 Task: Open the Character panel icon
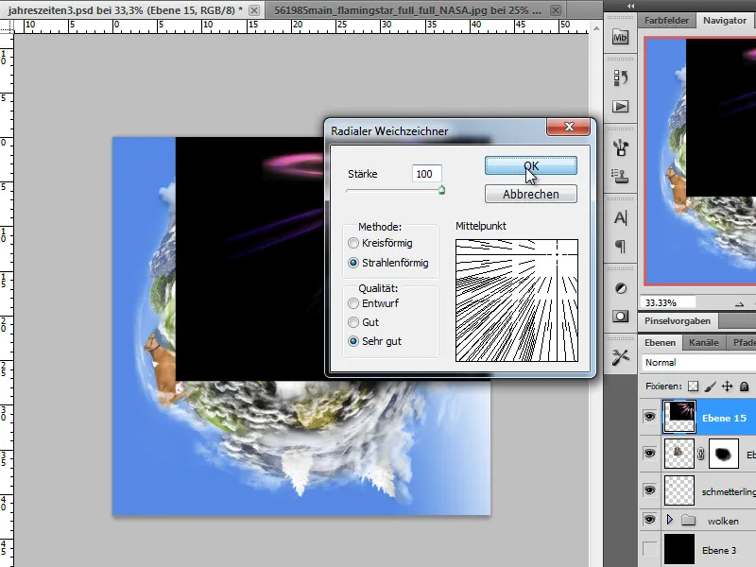pyautogui.click(x=620, y=218)
